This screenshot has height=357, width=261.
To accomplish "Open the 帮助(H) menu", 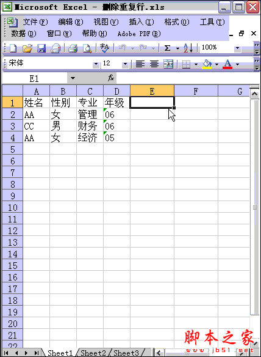I will pyautogui.click(x=95, y=34).
